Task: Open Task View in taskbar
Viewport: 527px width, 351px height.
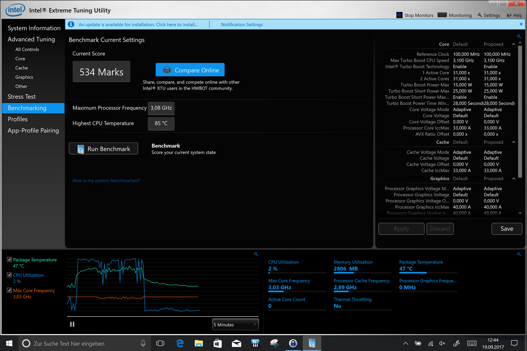Action: click(x=160, y=343)
